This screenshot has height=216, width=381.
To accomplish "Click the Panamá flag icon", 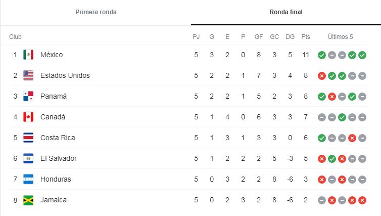I will (28, 96).
